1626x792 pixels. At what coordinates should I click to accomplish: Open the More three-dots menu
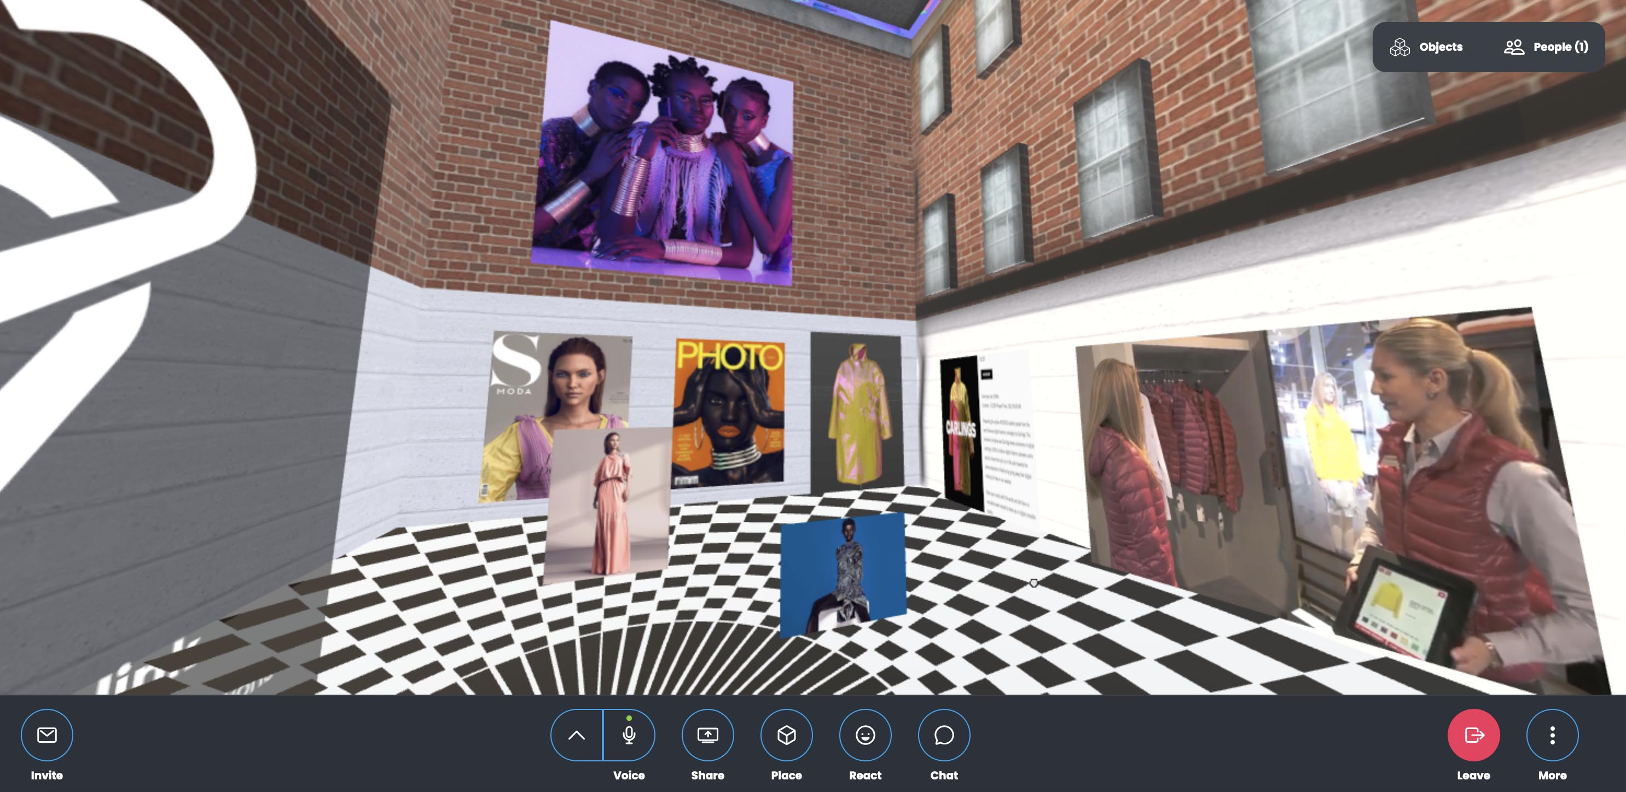tap(1552, 735)
